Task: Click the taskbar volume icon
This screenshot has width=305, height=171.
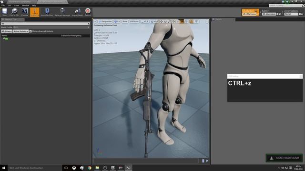Action: pos(283,168)
